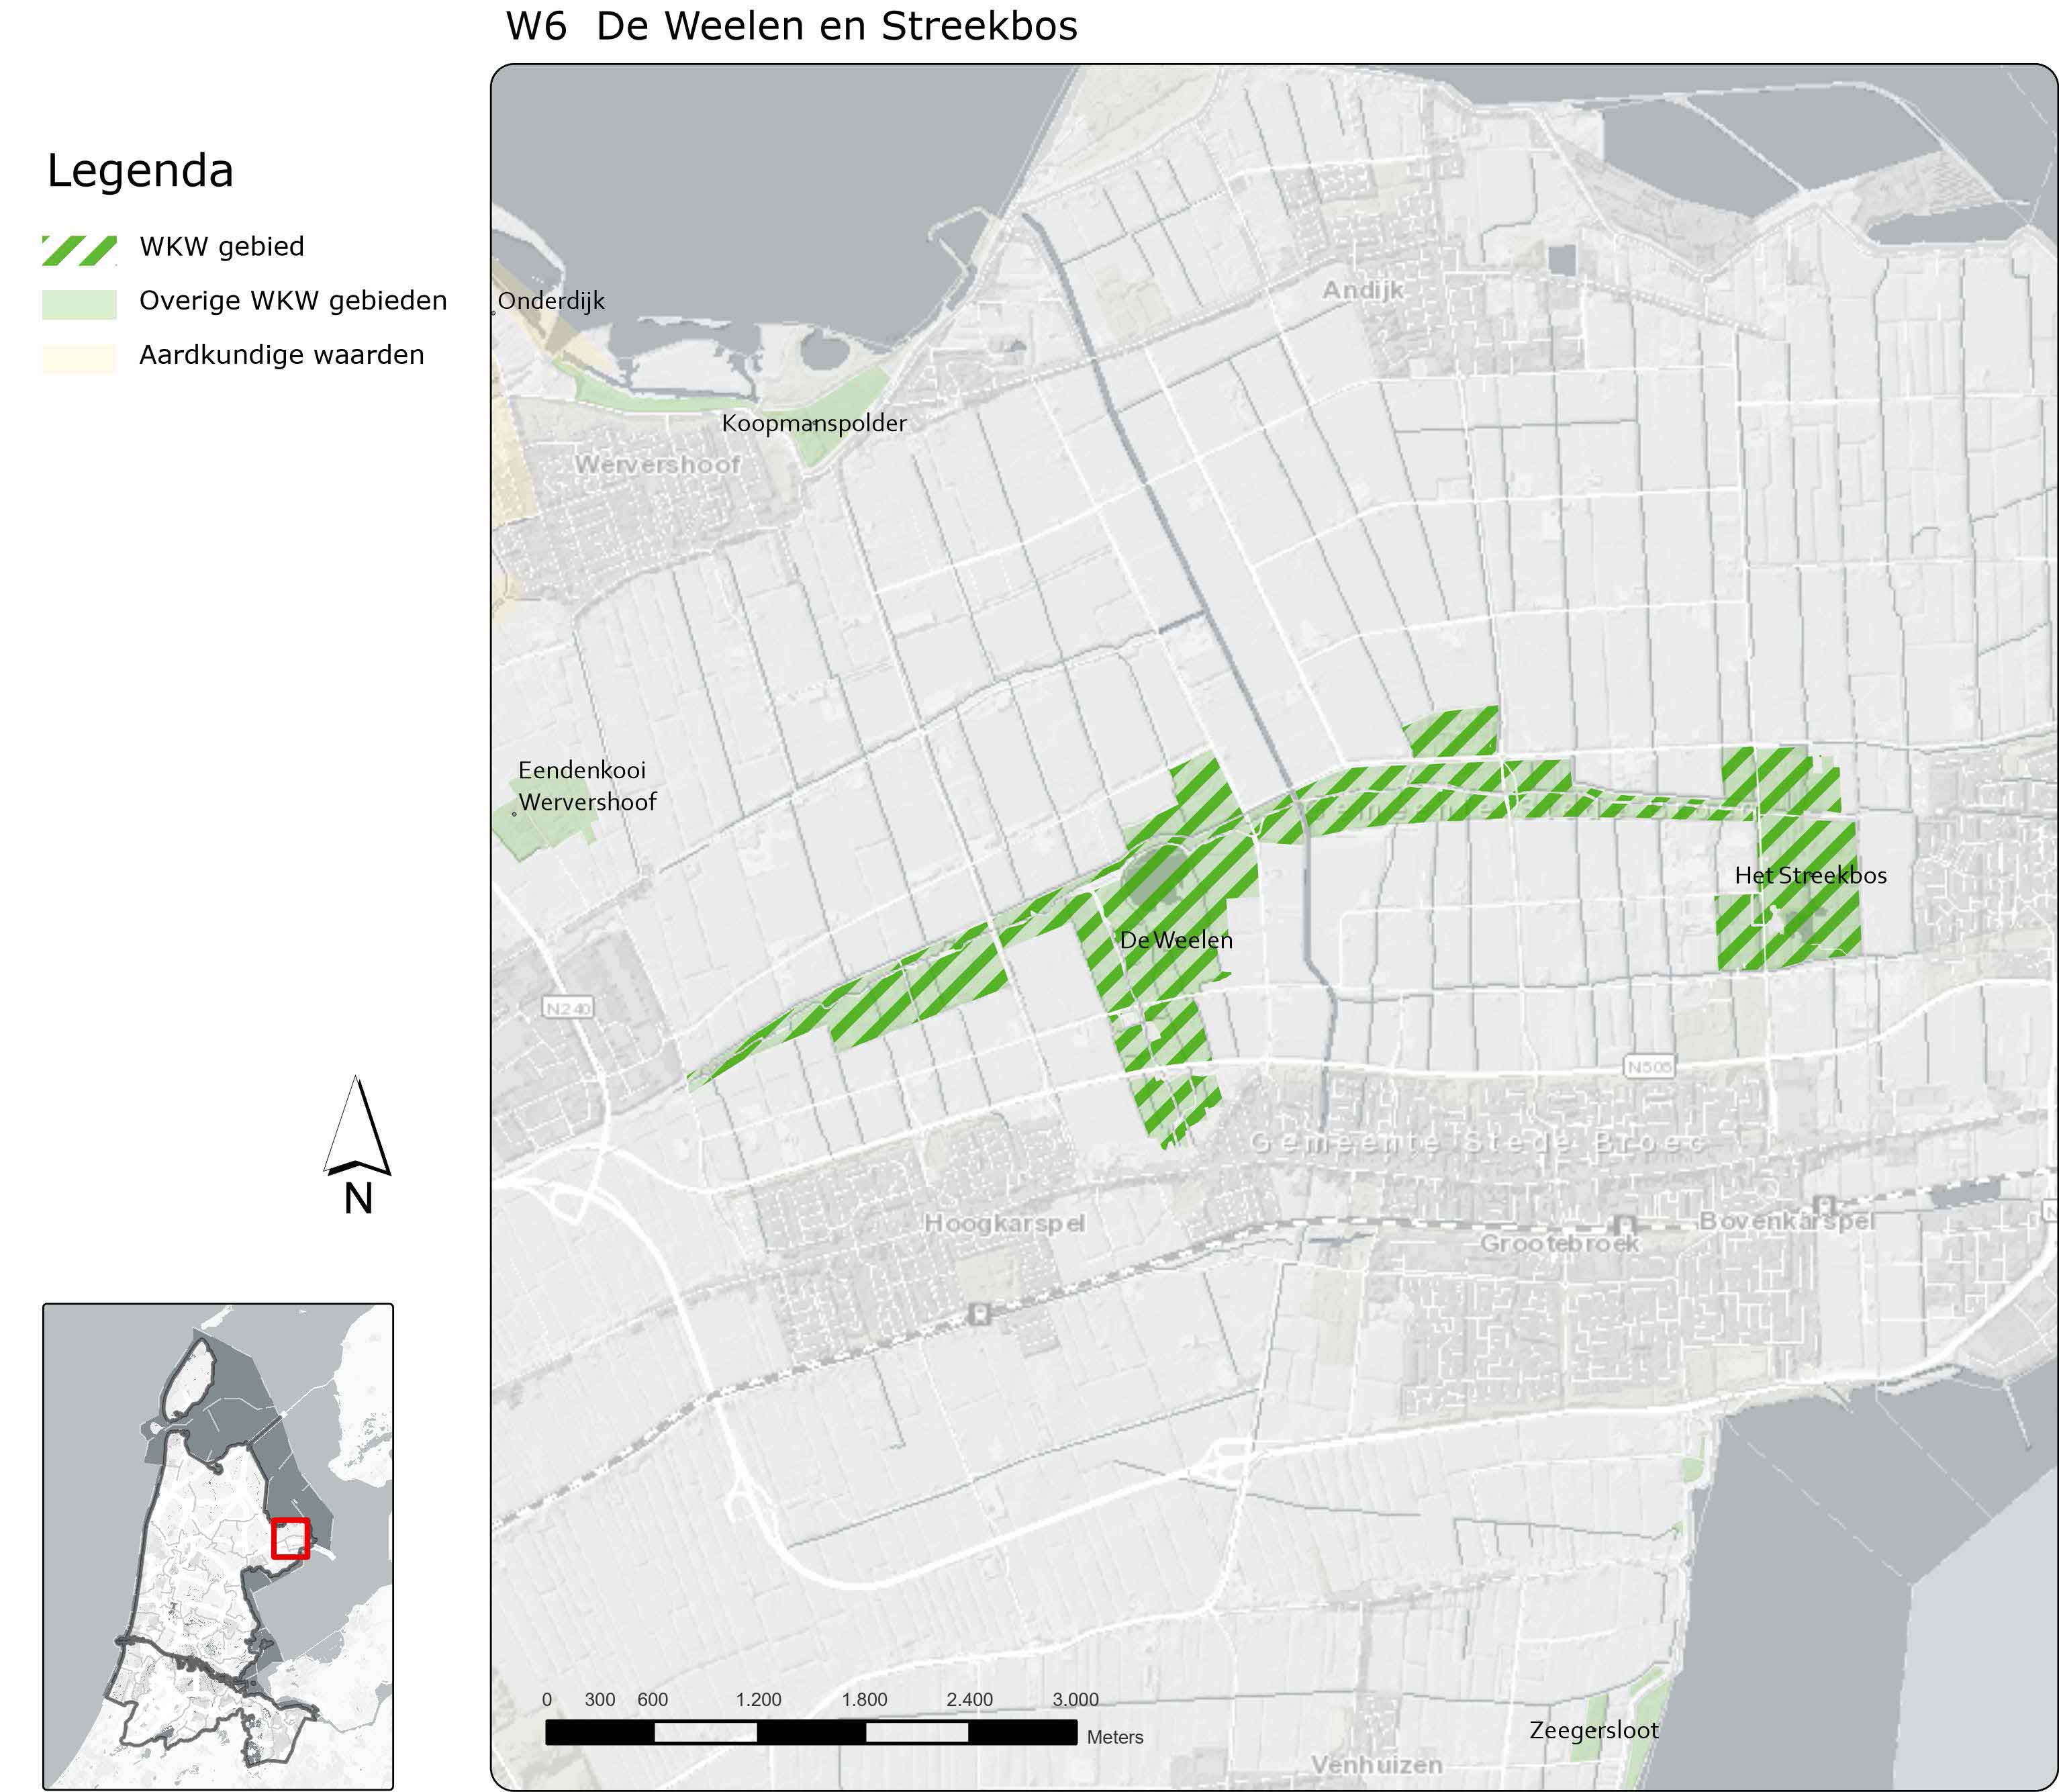Click the Bovenkarspel railway station icon

click(x=1824, y=1205)
